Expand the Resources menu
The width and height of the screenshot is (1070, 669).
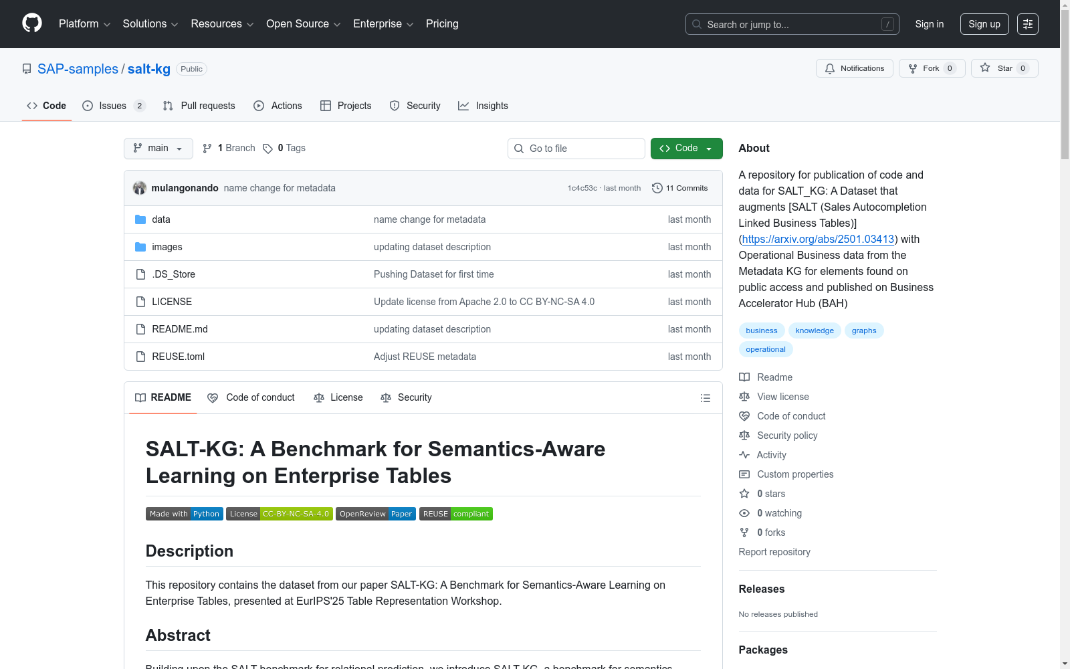pyautogui.click(x=222, y=24)
